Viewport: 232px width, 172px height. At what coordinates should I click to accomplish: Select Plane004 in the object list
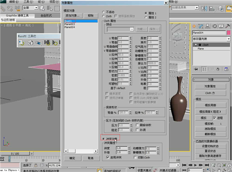tap(70, 27)
